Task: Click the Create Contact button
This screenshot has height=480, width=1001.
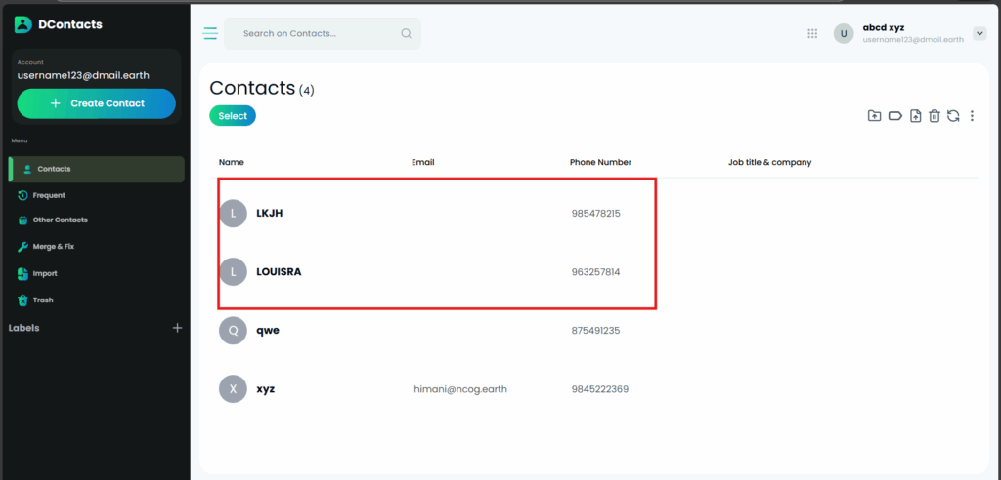Action: 97,103
